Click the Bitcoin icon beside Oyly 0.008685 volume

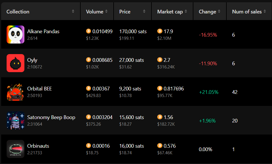click(x=88, y=60)
